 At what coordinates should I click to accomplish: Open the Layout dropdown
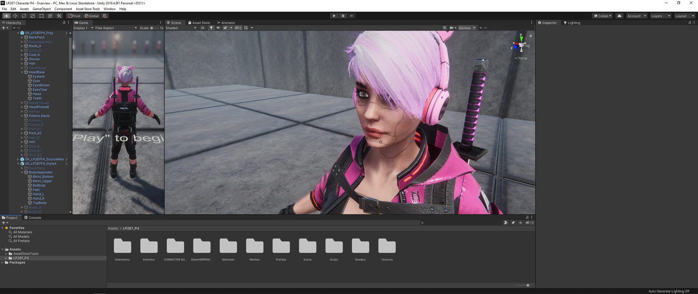click(x=685, y=16)
